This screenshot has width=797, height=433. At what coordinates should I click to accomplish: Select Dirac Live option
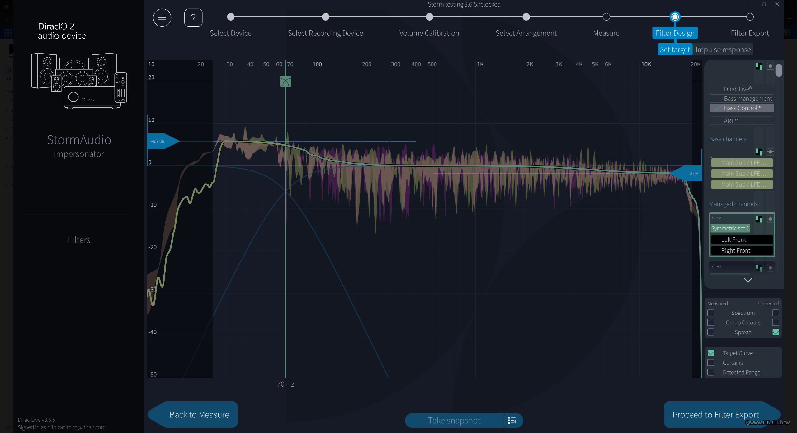tap(742, 89)
